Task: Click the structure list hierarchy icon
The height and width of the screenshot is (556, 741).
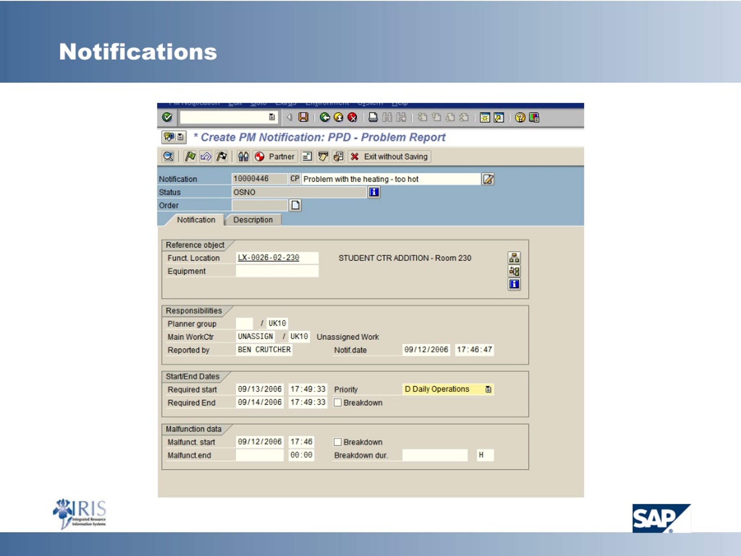Action: pyautogui.click(x=514, y=258)
